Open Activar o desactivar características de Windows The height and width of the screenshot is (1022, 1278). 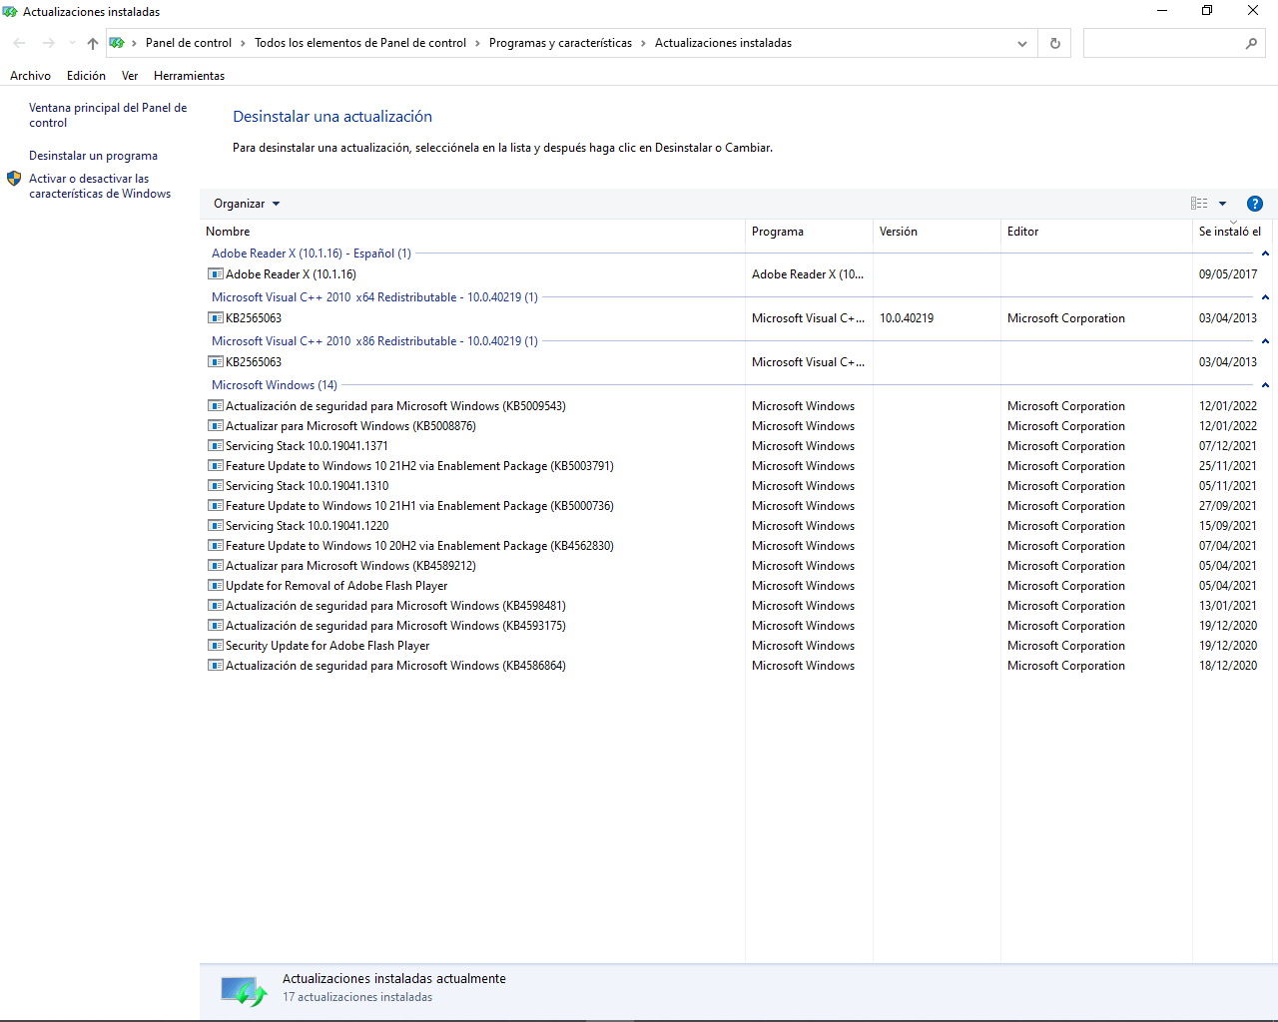point(100,186)
